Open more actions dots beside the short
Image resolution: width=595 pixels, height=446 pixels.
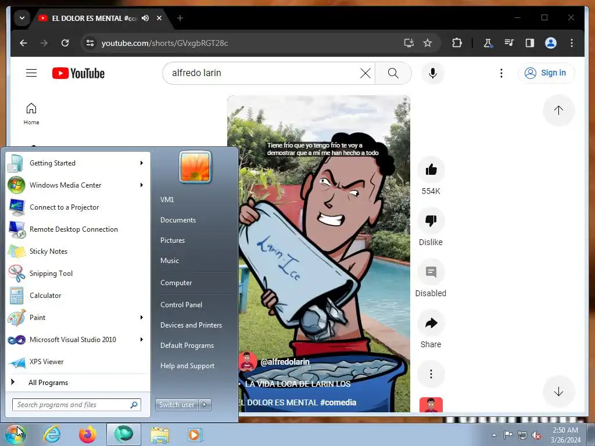[x=431, y=374]
